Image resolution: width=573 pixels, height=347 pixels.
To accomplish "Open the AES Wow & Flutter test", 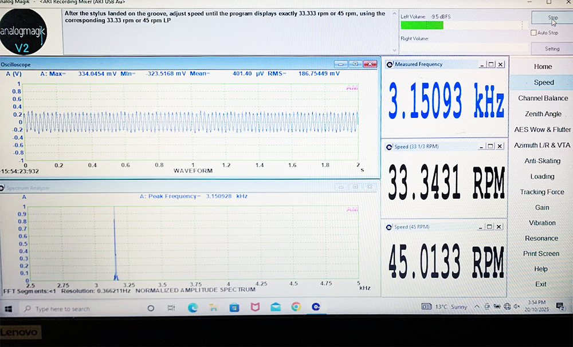I will tap(543, 130).
